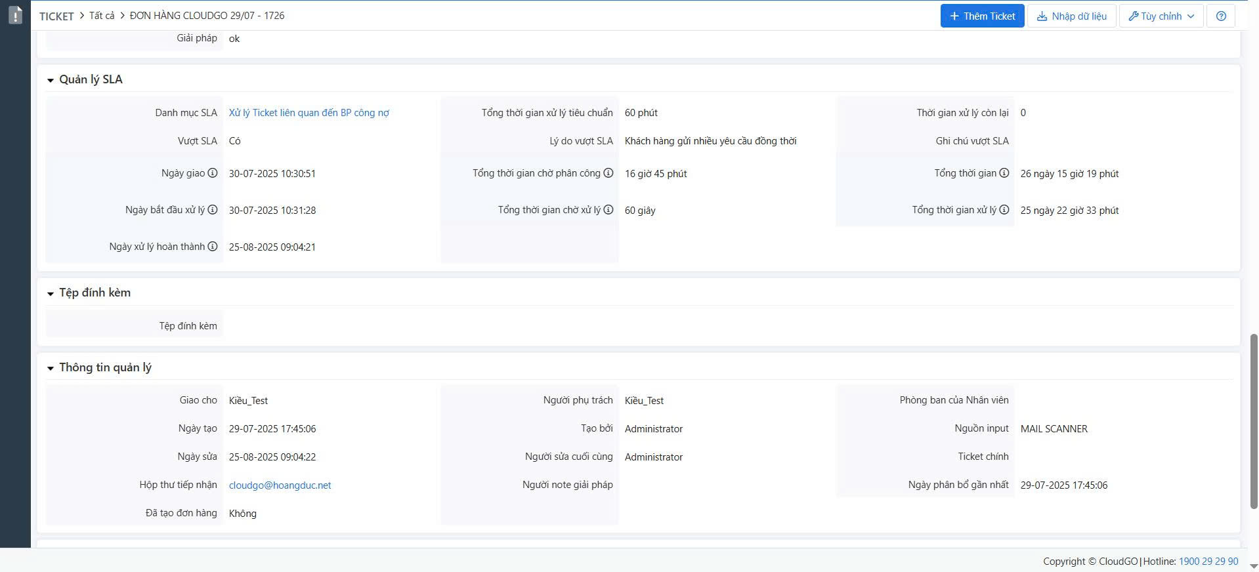Go to TICKET in breadcrumb
The image size is (1259, 572).
(x=56, y=16)
